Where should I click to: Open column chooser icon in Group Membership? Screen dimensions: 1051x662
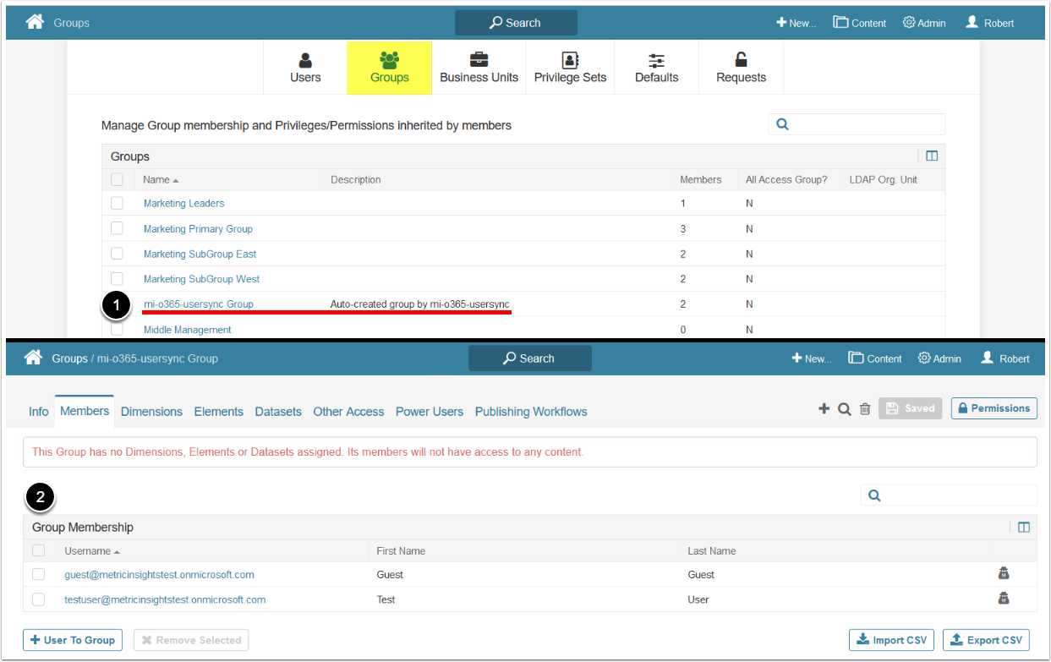point(1024,527)
